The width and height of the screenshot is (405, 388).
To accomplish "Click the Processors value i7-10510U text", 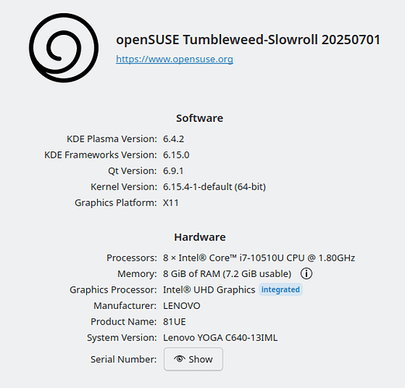I will click(x=259, y=258).
